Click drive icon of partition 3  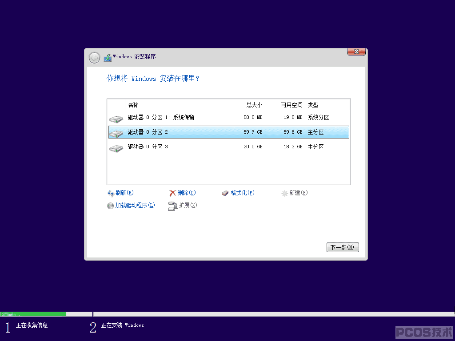point(116,148)
